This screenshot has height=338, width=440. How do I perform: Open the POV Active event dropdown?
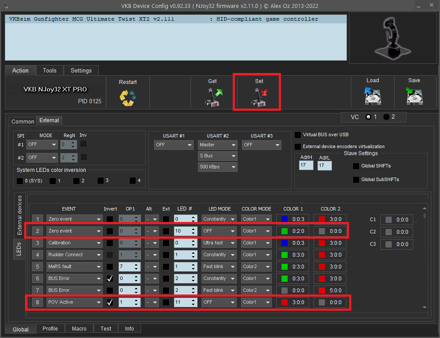(74, 302)
